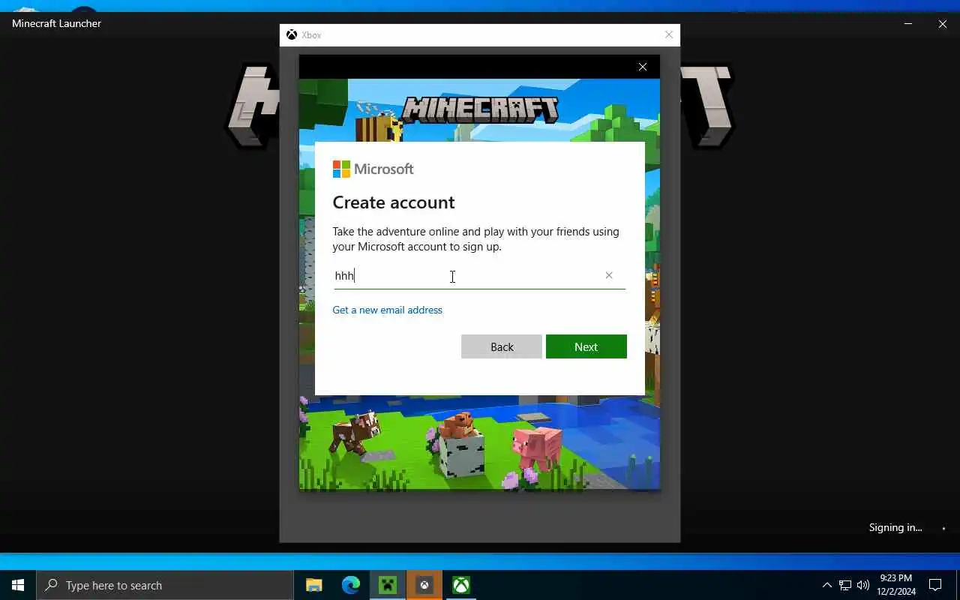This screenshot has height=600, width=960.
Task: Click the Create account heading
Action: [x=394, y=202]
